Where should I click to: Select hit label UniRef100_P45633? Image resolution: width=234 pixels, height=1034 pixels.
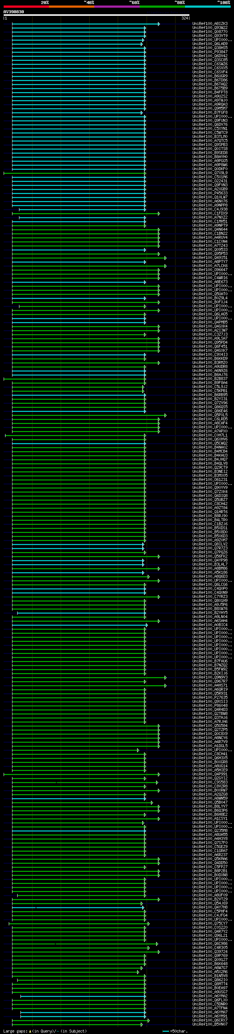point(210,193)
